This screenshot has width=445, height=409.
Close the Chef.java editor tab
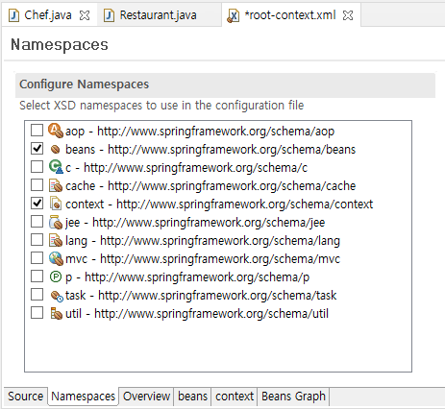85,15
